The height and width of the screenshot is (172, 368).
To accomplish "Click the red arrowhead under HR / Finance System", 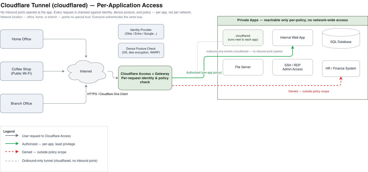I will coord(341,78).
